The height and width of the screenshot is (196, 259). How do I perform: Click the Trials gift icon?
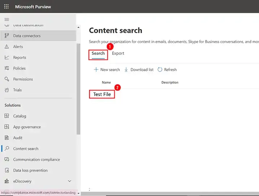(6, 90)
